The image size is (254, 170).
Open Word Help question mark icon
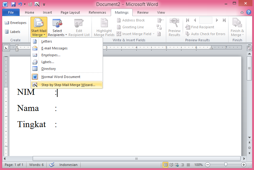point(249,12)
